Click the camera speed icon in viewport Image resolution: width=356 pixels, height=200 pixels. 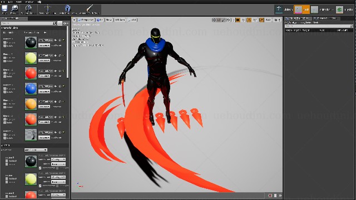(x=276, y=20)
